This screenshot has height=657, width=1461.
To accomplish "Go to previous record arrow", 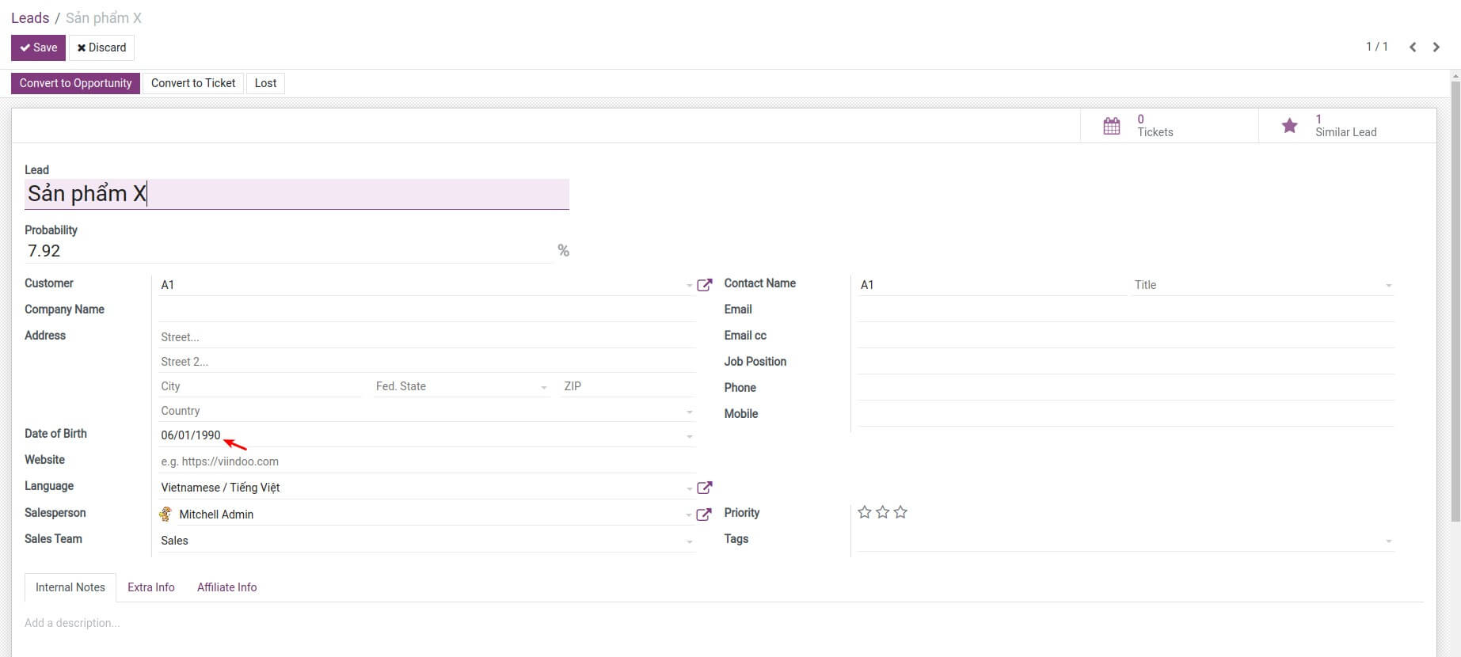I will pyautogui.click(x=1413, y=47).
